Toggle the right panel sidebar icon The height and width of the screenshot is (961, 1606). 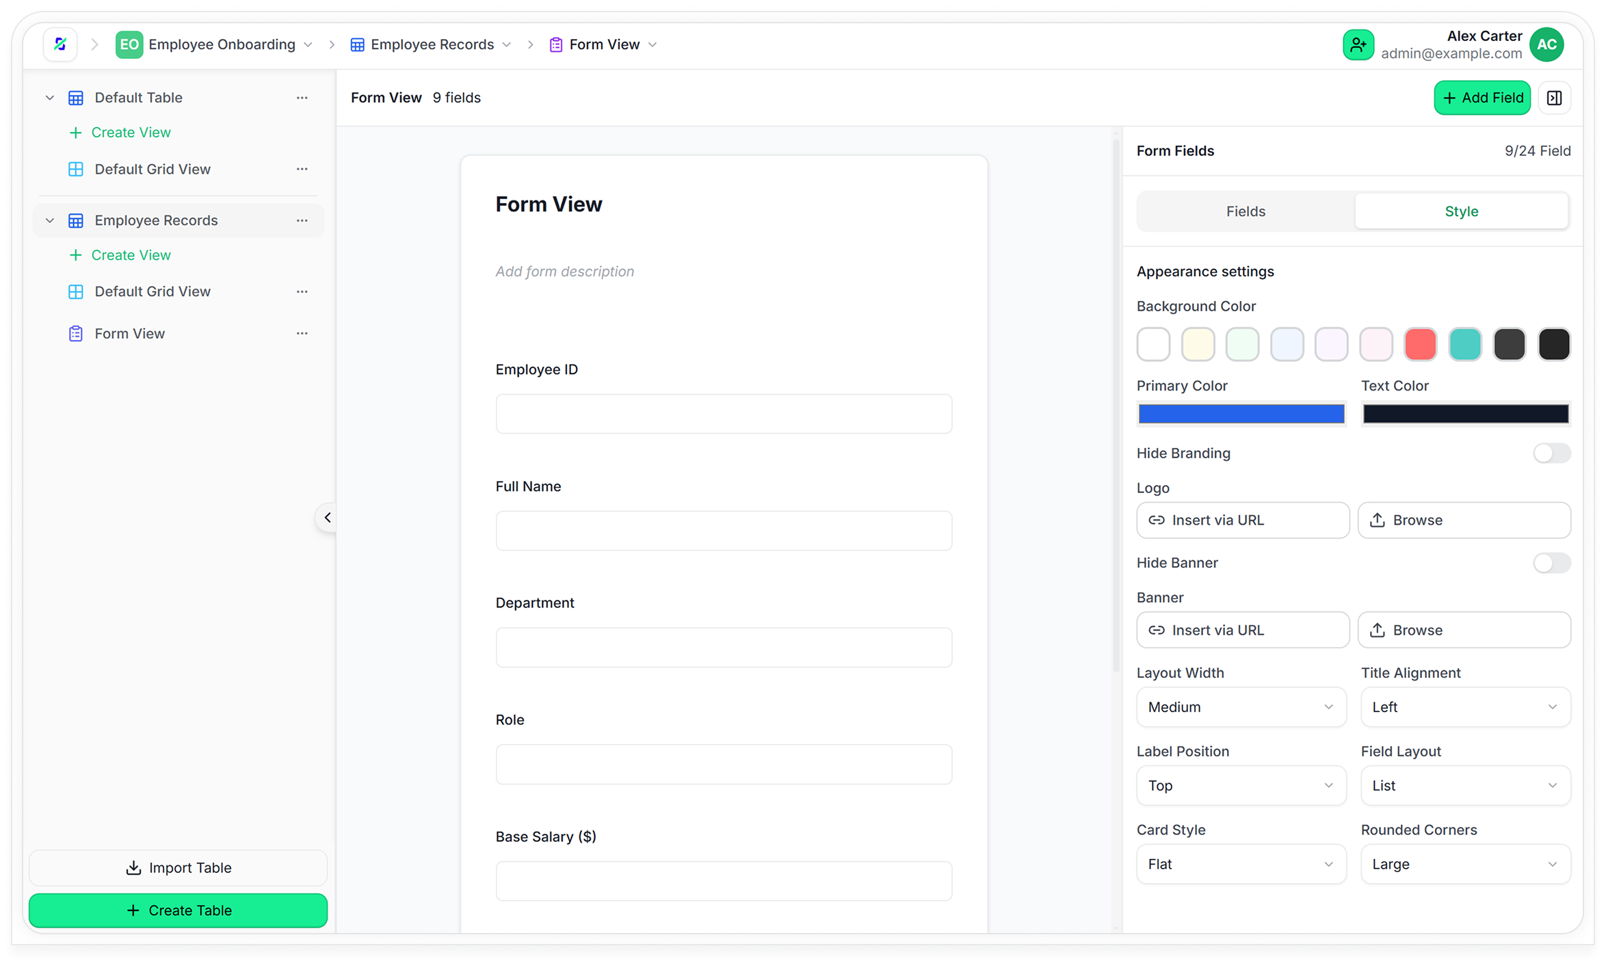click(x=1554, y=98)
